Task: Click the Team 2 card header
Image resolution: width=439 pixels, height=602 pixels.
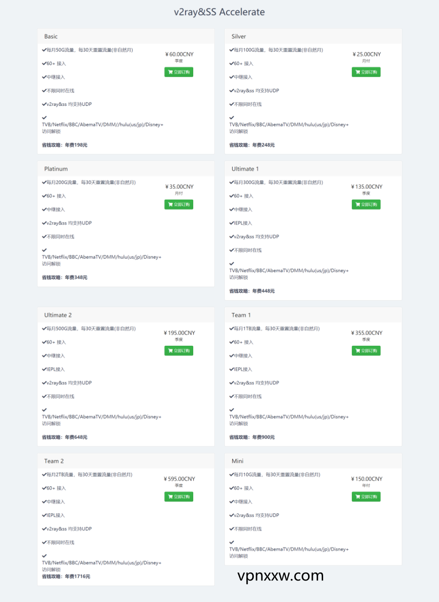Action: [x=54, y=461]
